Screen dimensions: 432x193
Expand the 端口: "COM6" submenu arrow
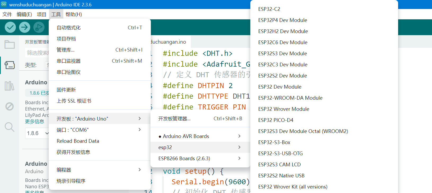140,130
